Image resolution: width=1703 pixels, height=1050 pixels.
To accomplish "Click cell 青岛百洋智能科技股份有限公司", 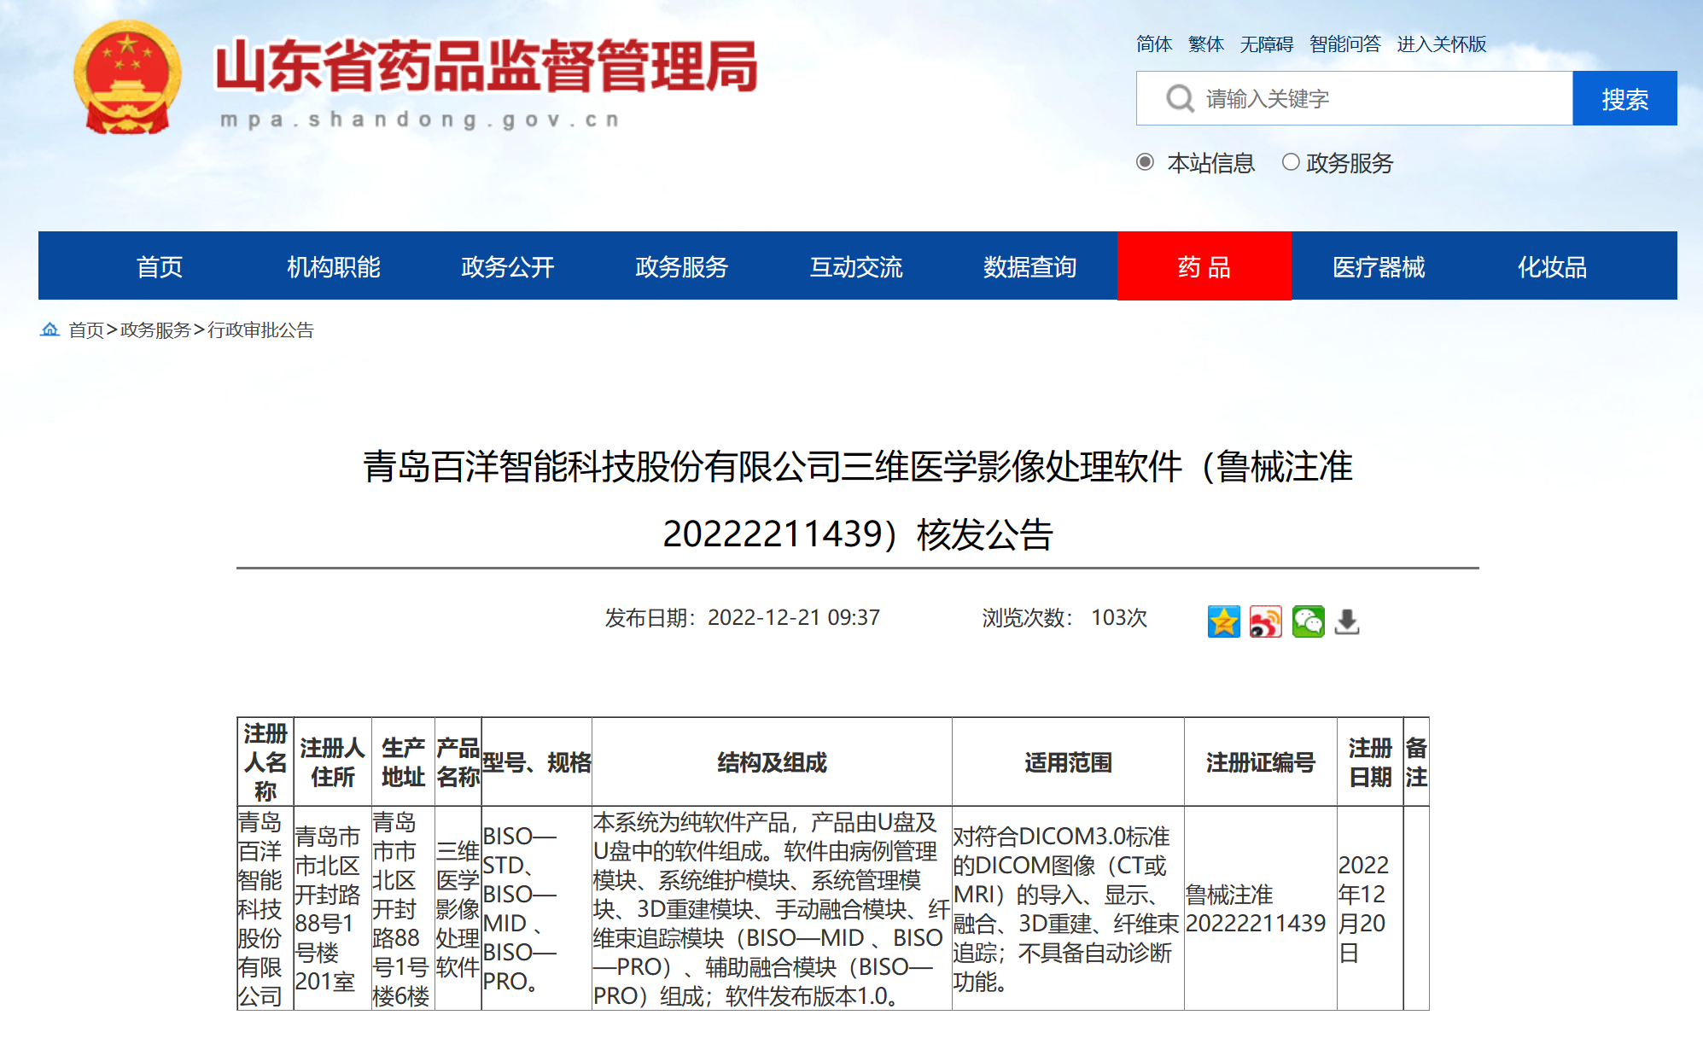I will (x=265, y=909).
